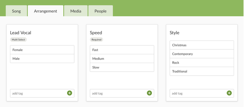This screenshot has width=244, height=107.
Task: Click the Christmas style tag
Action: [202, 45]
